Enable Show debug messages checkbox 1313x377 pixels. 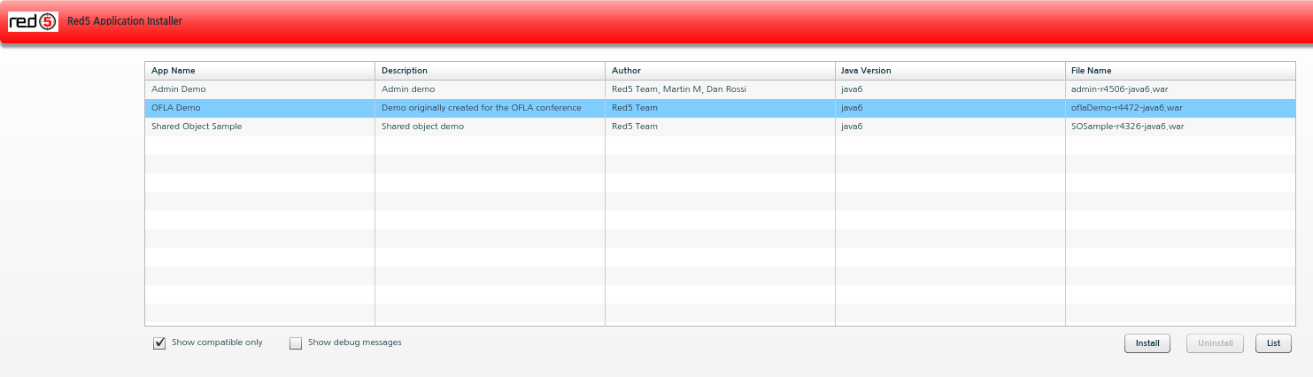(x=296, y=343)
